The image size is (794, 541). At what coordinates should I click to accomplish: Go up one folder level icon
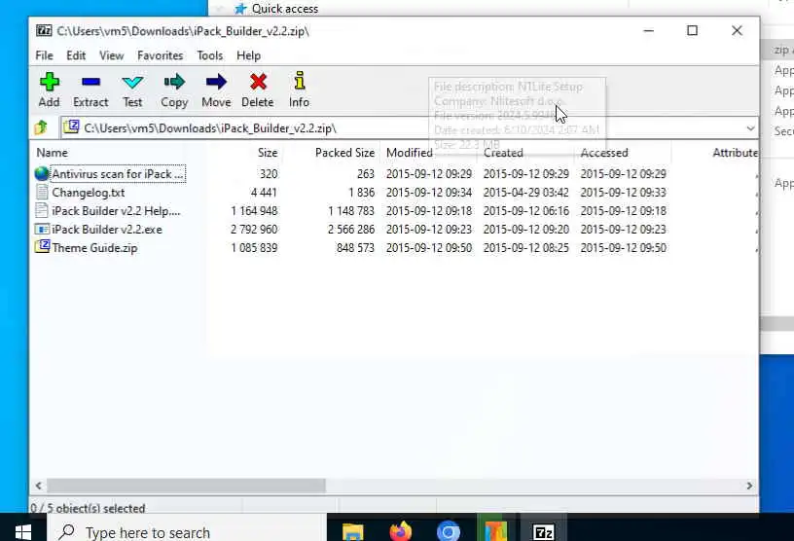41,127
